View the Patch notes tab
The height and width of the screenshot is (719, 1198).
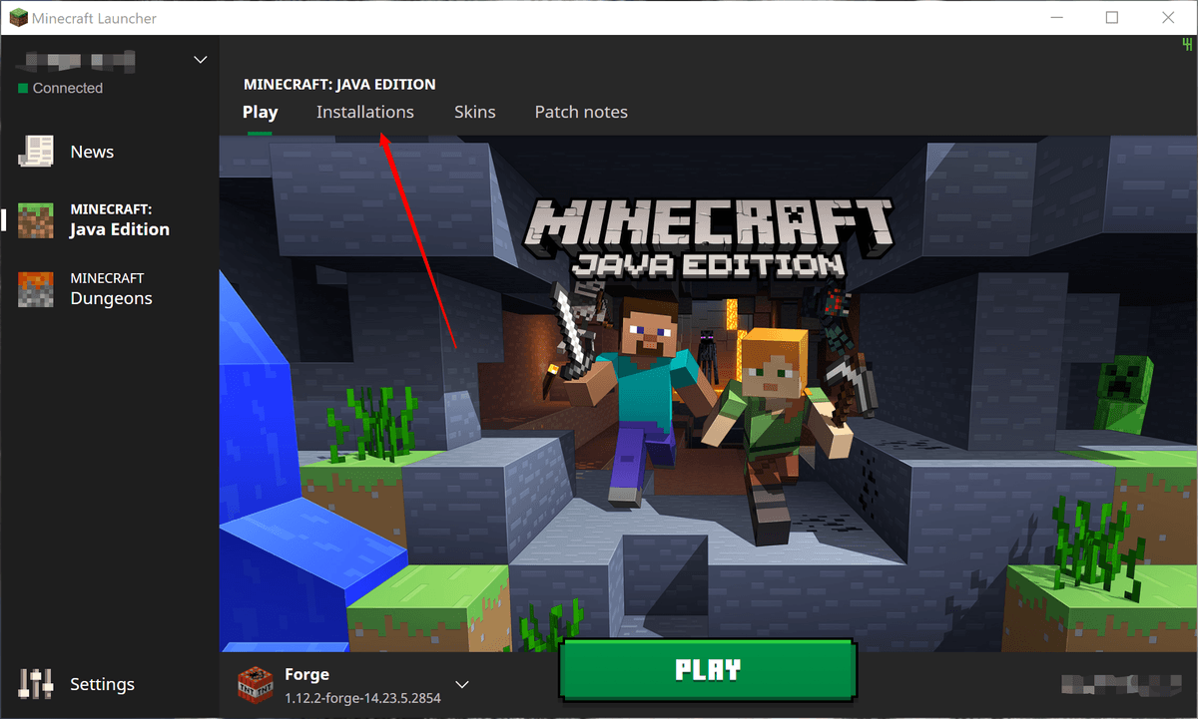(x=581, y=112)
